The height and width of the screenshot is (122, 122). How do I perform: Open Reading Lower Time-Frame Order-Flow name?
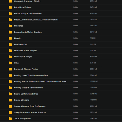click(31, 75)
